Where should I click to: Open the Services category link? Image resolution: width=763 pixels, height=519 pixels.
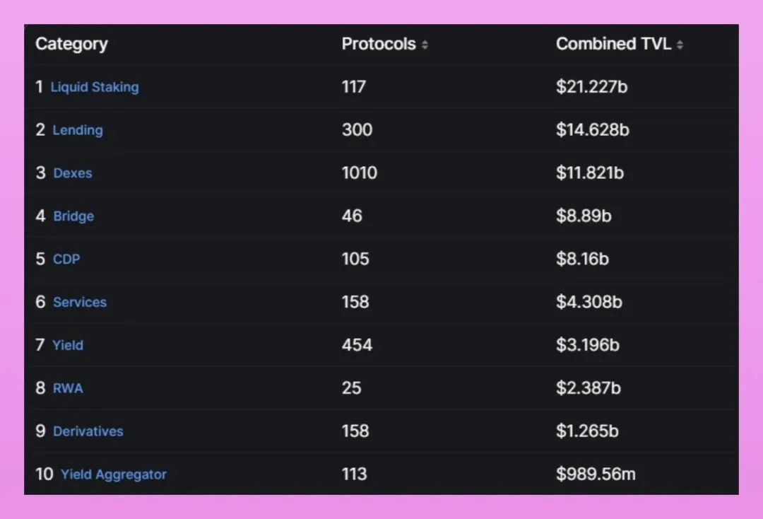80,302
